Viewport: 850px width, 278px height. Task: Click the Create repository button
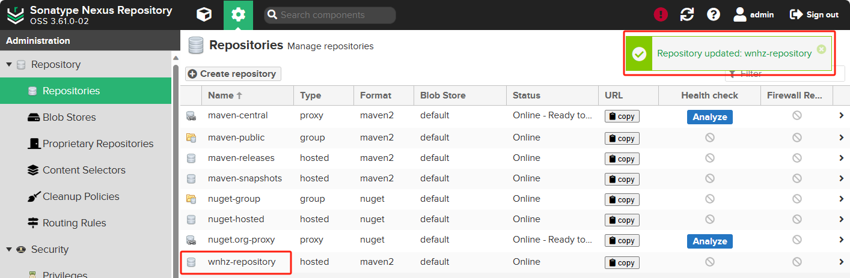(x=233, y=74)
